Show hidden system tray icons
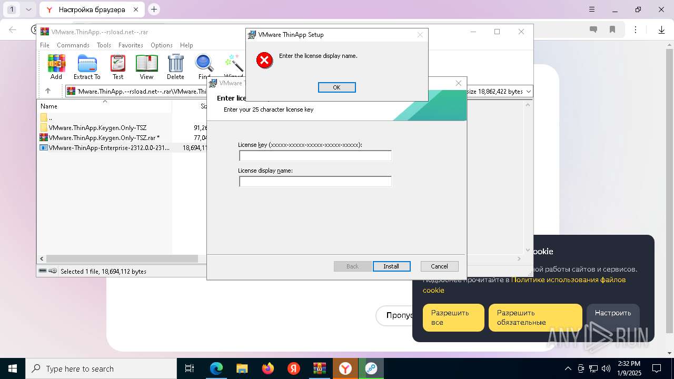 [568, 368]
